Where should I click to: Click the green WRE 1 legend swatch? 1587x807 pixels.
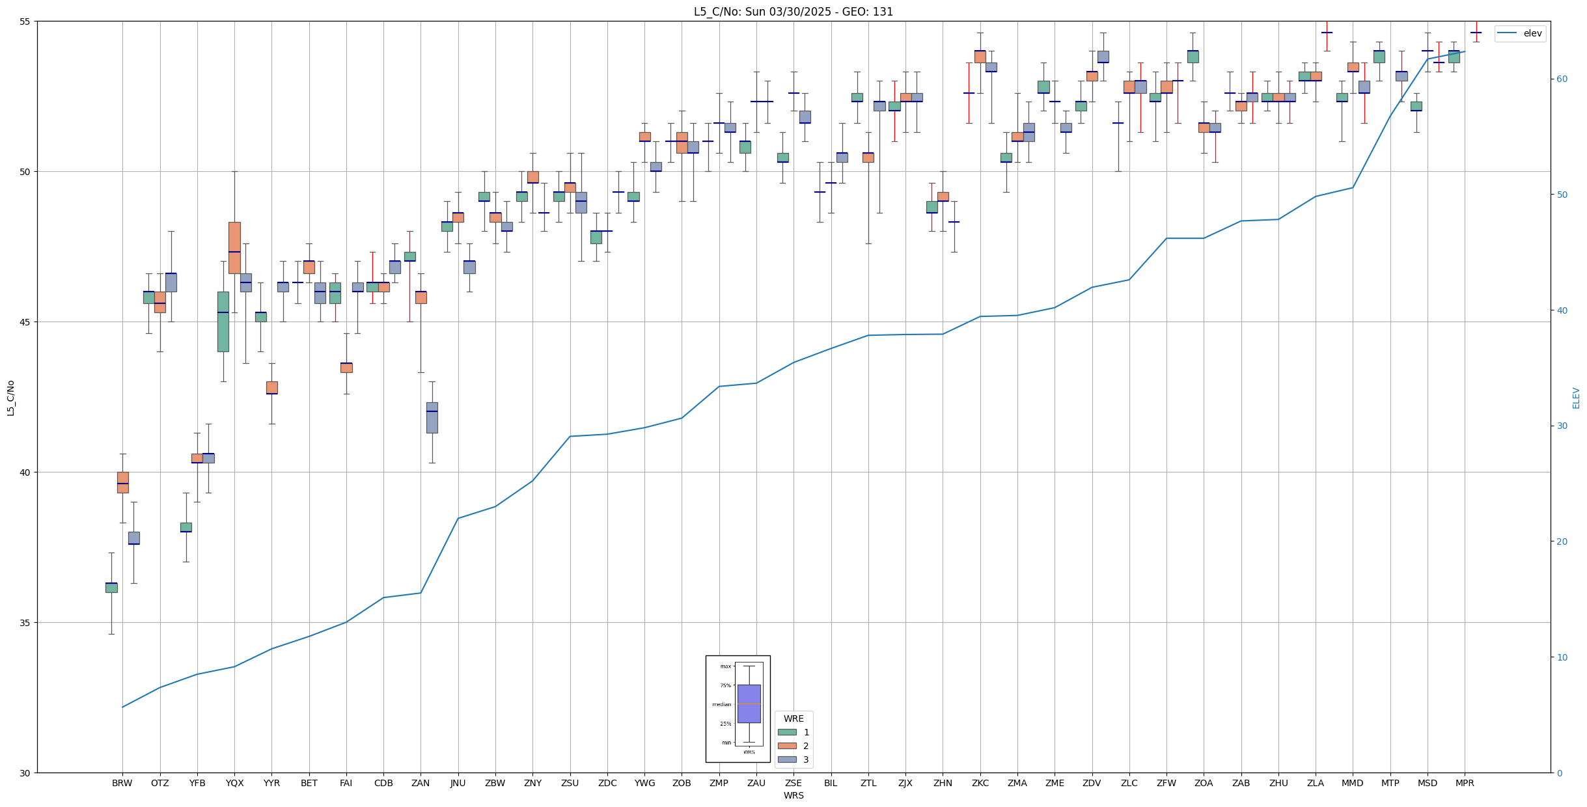click(786, 732)
